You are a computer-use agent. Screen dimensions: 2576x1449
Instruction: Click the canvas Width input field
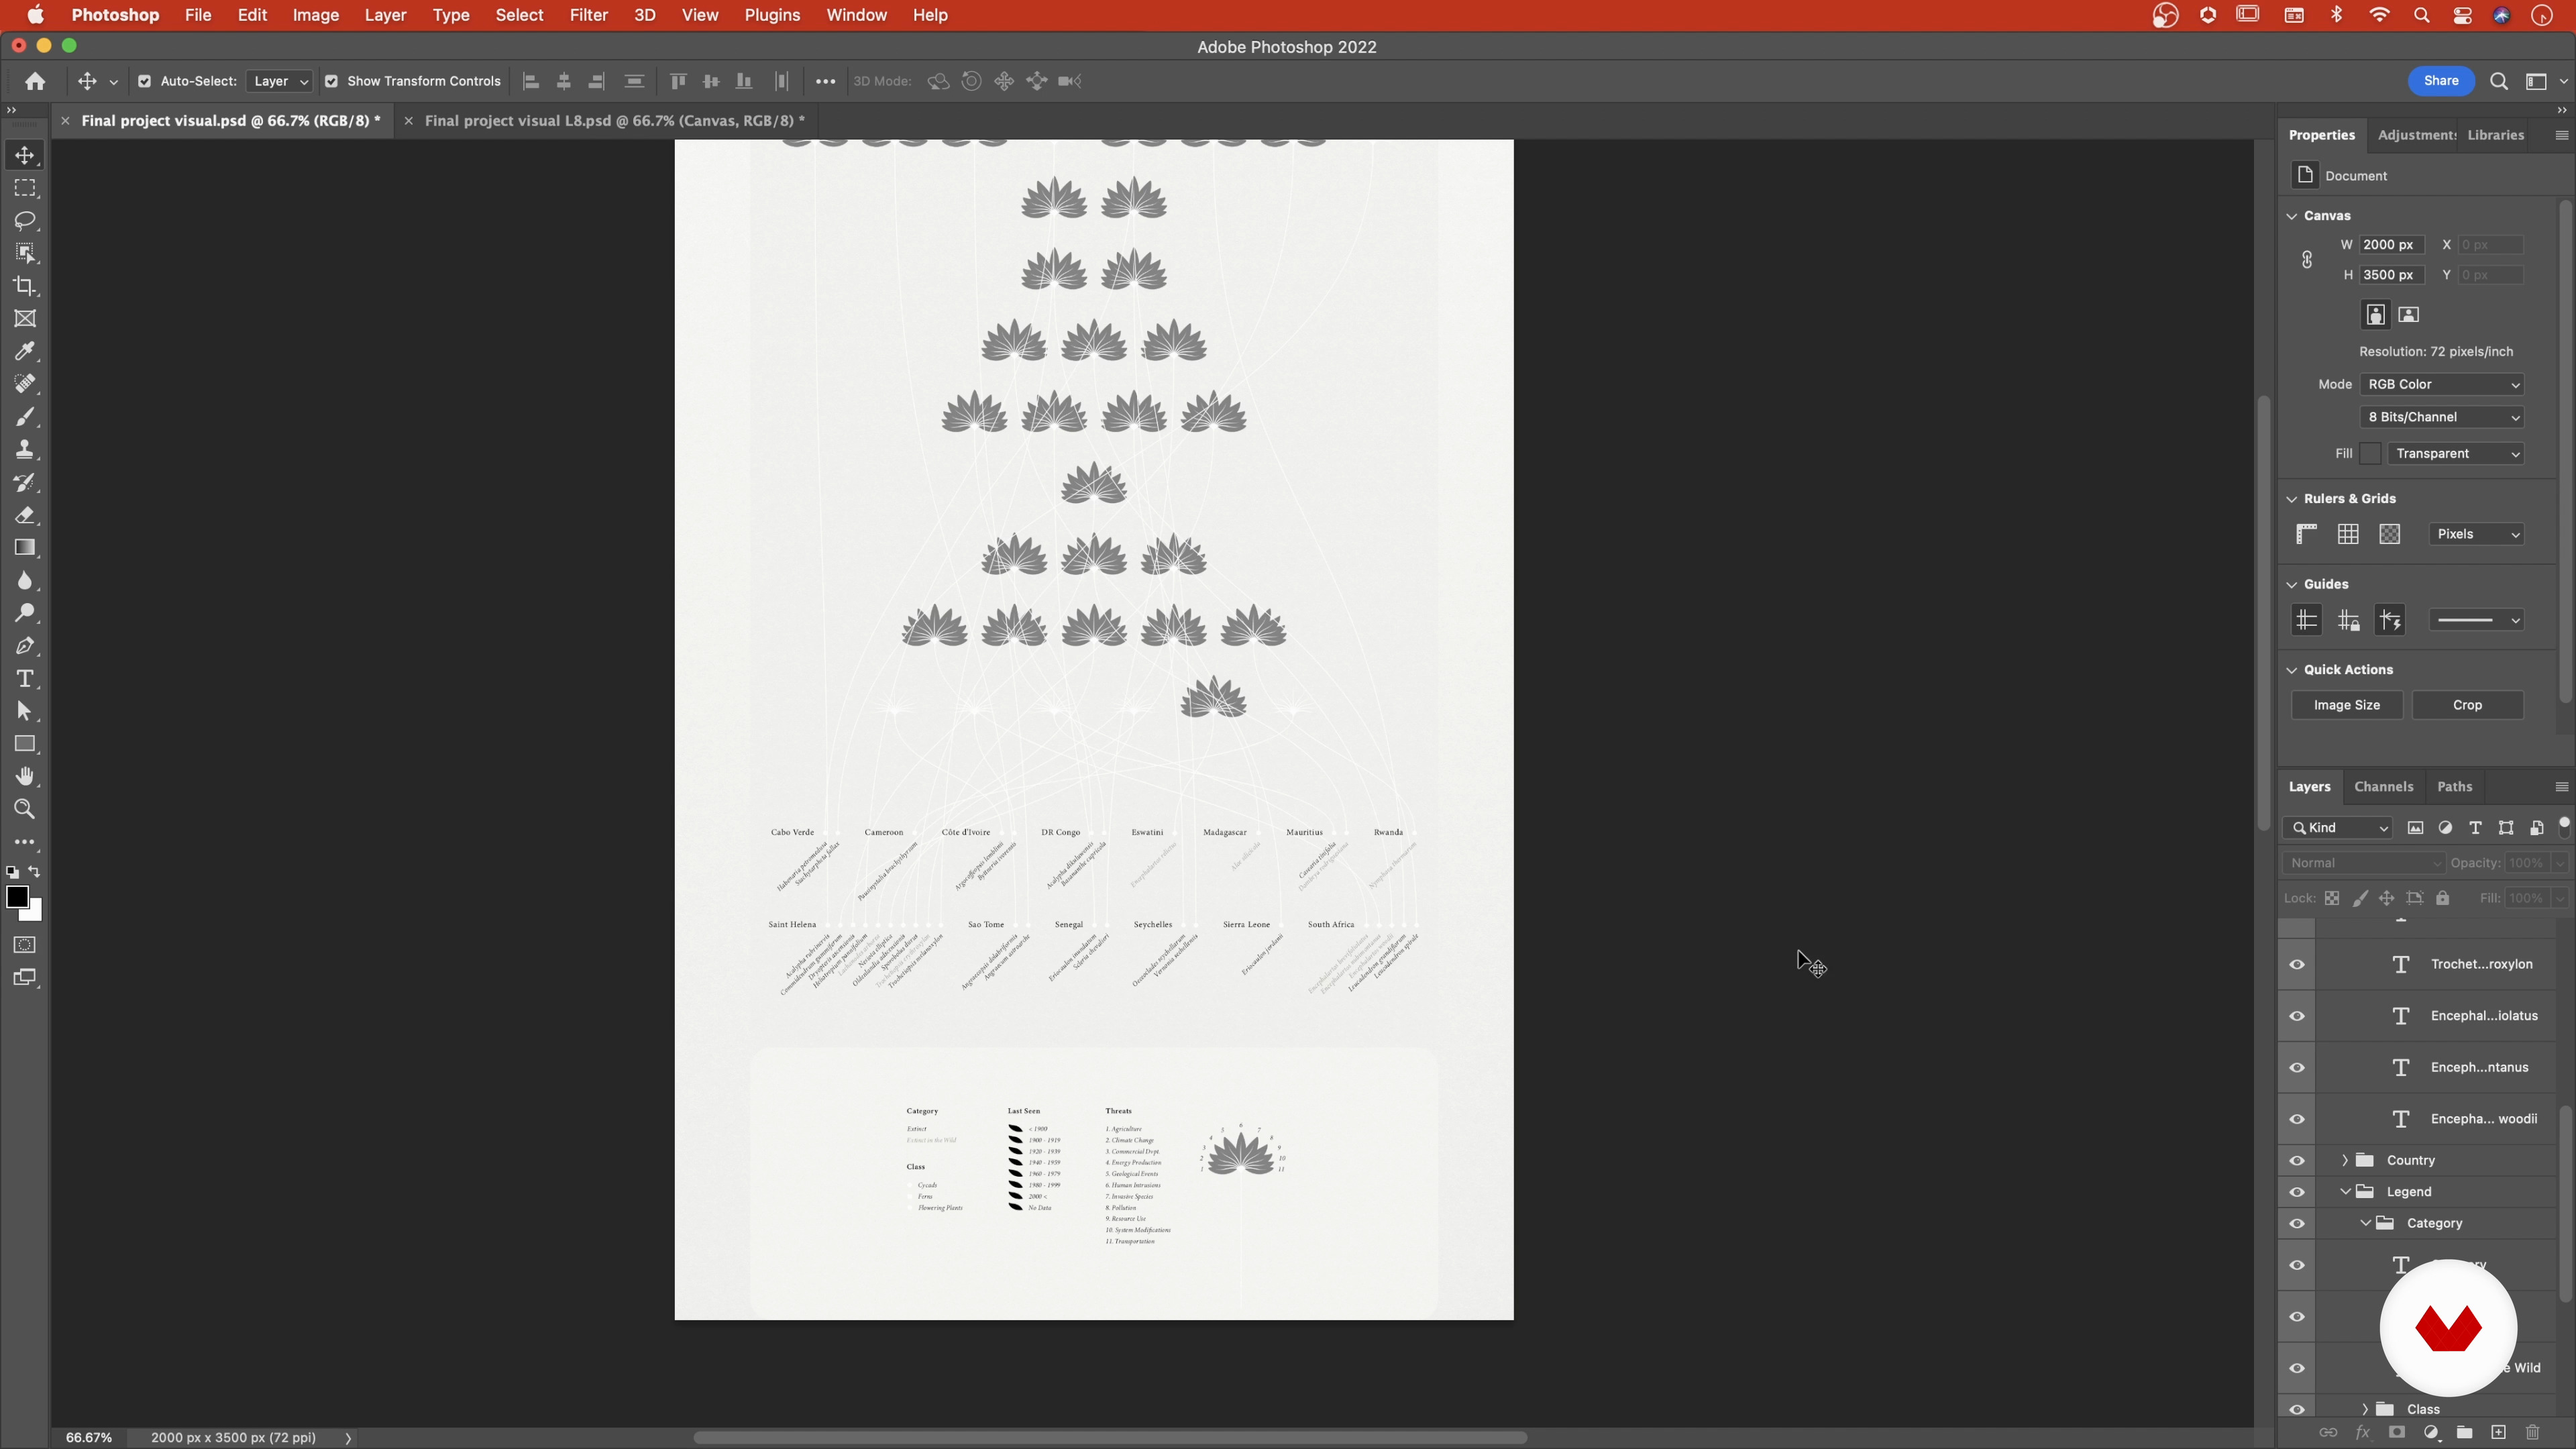(x=2392, y=245)
